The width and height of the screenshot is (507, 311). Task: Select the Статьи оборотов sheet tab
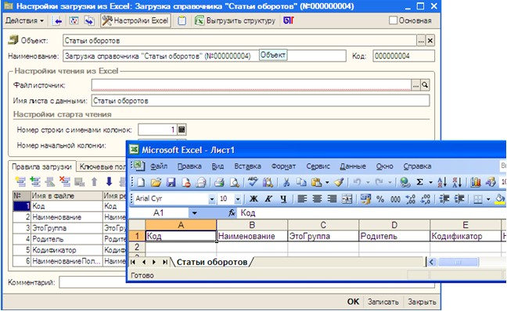pos(212,262)
